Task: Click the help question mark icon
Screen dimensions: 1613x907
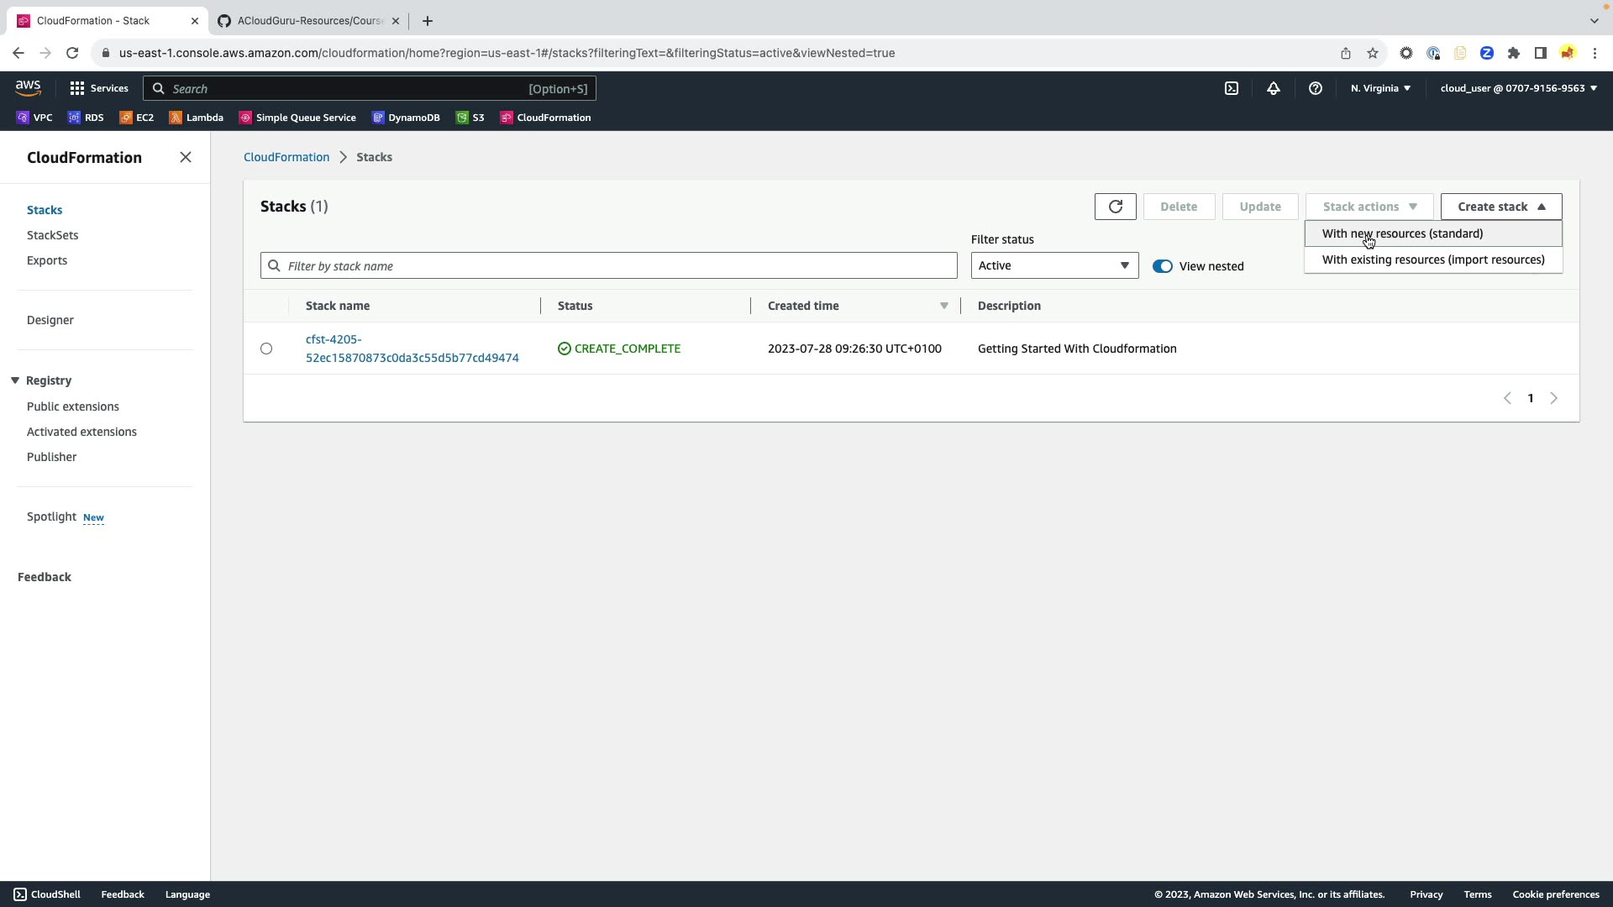Action: (1315, 88)
